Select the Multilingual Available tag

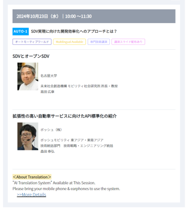tap(70, 42)
